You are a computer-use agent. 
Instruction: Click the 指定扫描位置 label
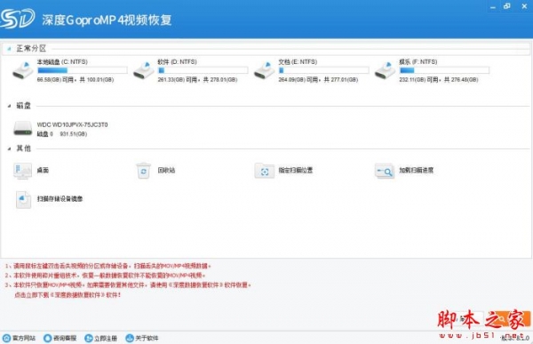(296, 170)
